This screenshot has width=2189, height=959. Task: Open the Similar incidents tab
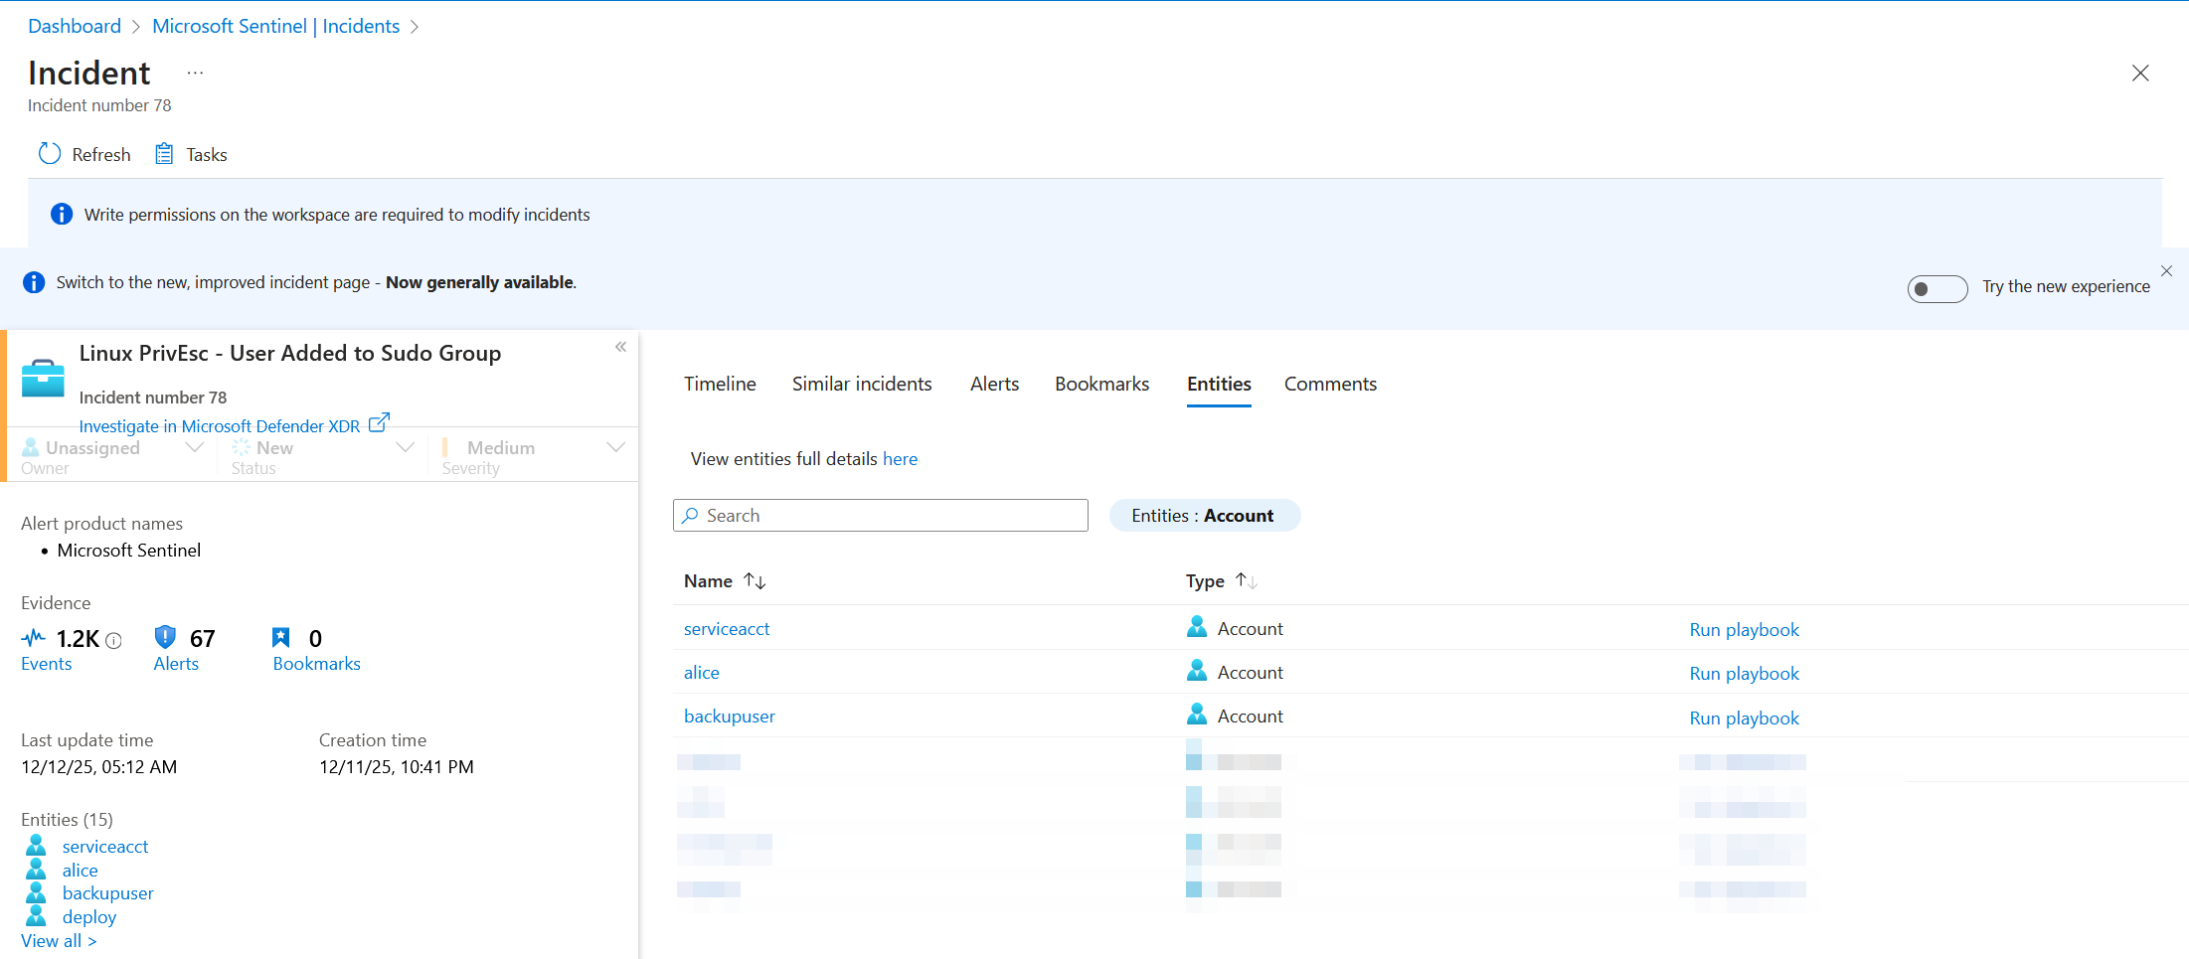pos(862,385)
